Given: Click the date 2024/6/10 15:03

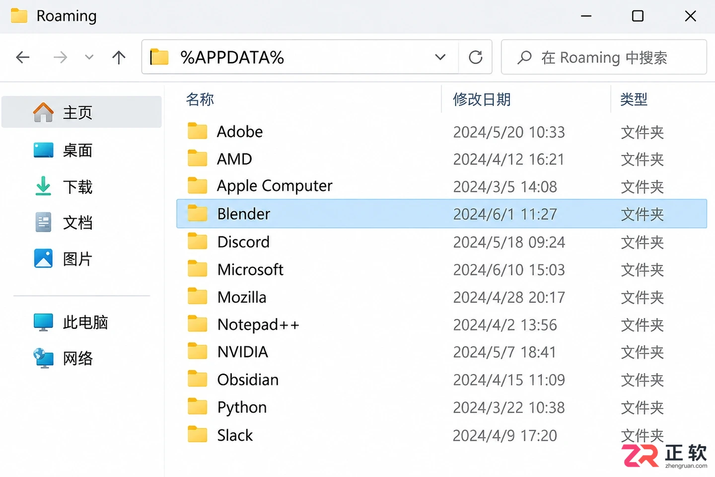Looking at the screenshot, I should point(509,270).
